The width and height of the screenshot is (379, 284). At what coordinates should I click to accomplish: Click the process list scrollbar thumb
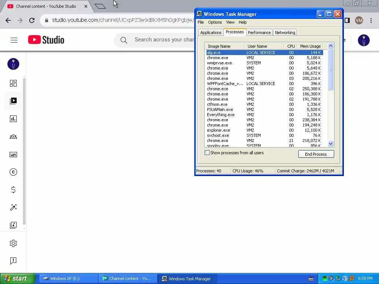(331, 70)
